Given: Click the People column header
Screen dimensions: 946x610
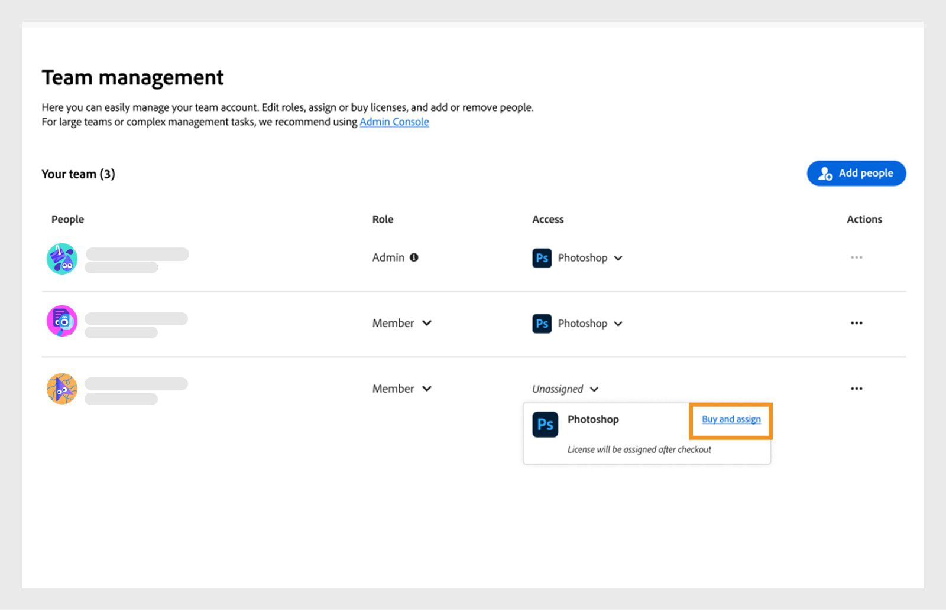Looking at the screenshot, I should click(x=67, y=220).
